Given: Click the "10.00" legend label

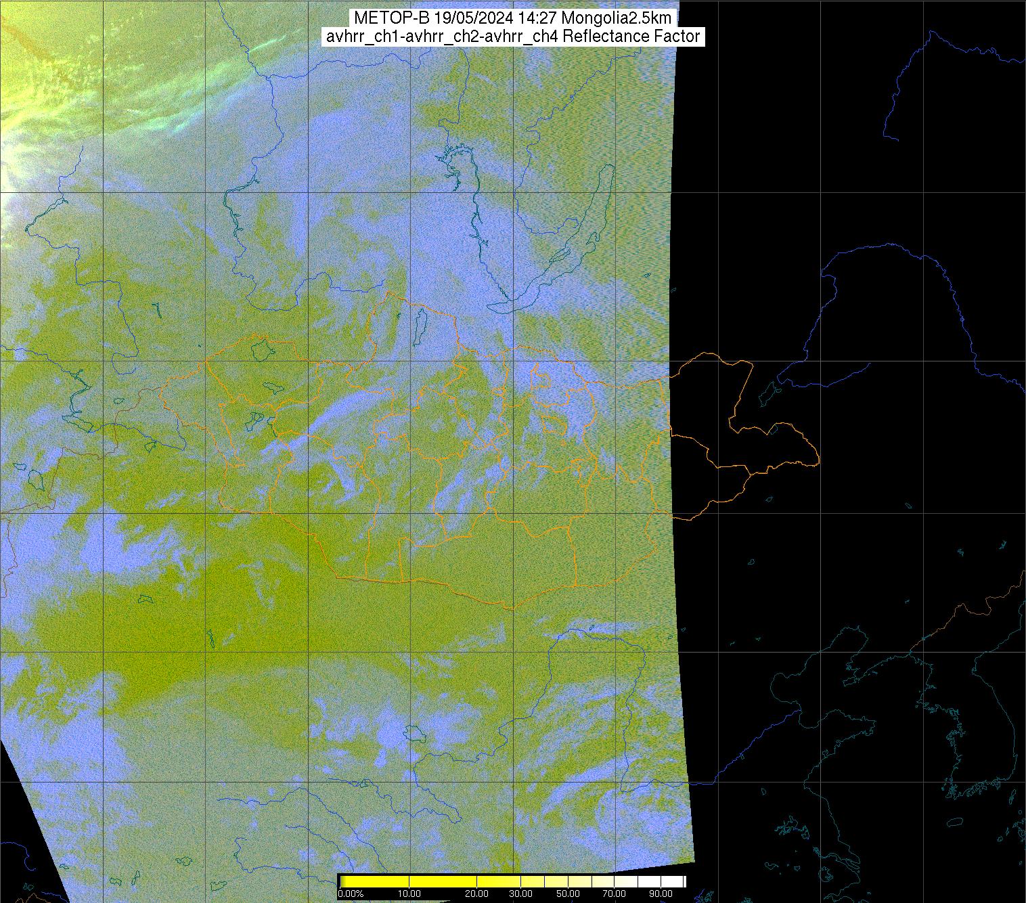Looking at the screenshot, I should (409, 894).
